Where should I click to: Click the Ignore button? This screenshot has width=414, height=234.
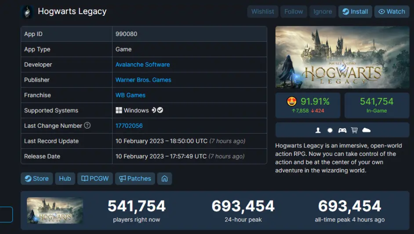pos(323,11)
